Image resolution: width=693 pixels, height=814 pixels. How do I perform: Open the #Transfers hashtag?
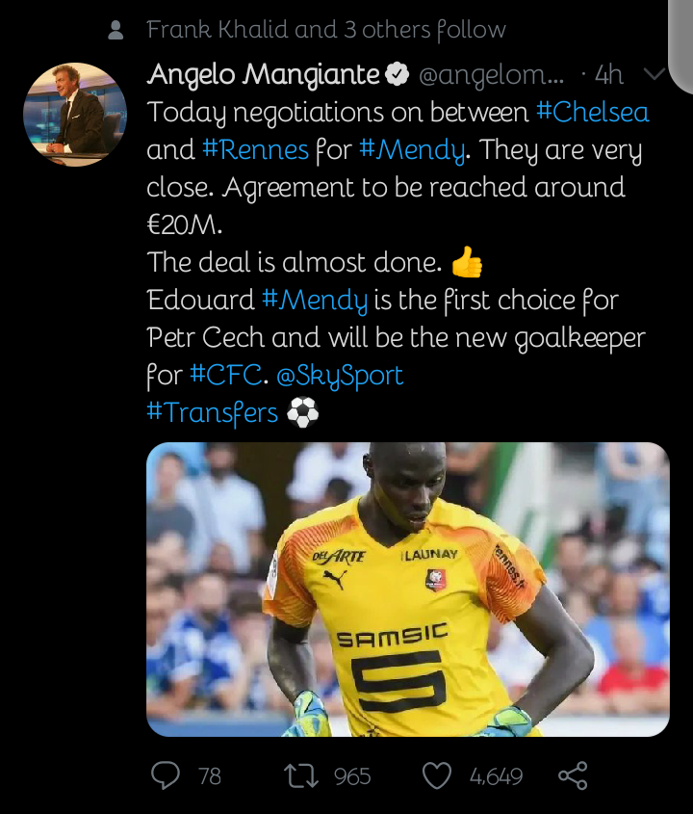pos(212,413)
